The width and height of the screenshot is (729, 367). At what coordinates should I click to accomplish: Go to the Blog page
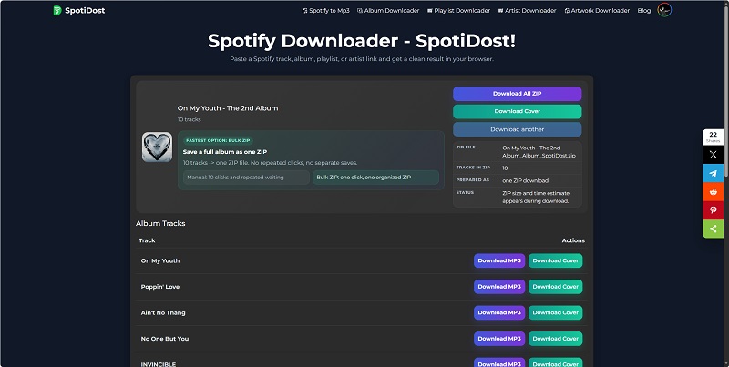pyautogui.click(x=644, y=10)
